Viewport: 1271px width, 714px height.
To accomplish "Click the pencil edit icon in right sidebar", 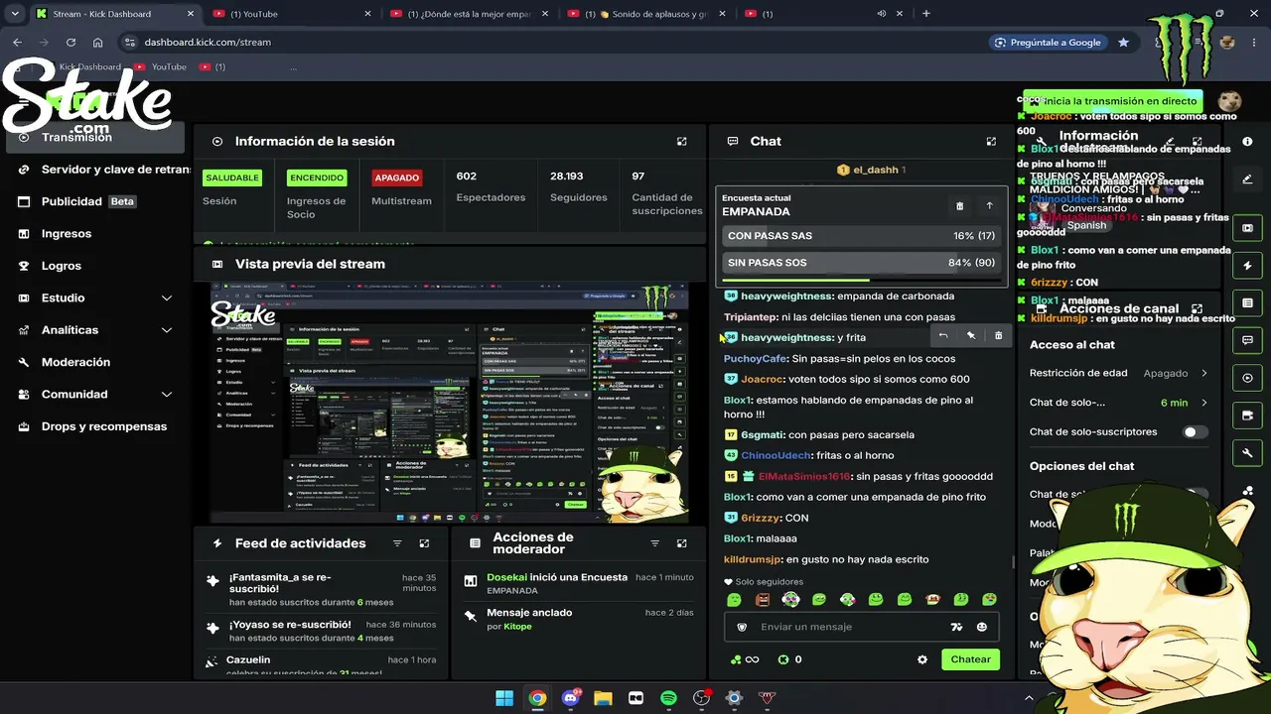I will 1247,179.
